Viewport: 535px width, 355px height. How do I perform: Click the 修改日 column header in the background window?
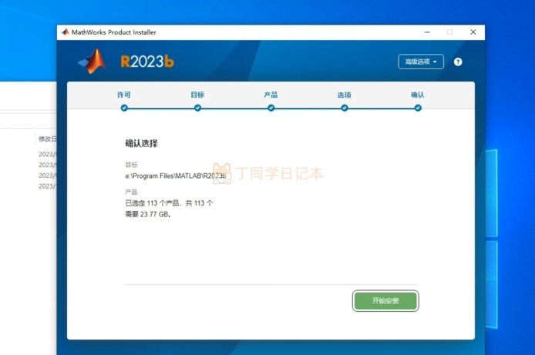tap(47, 139)
